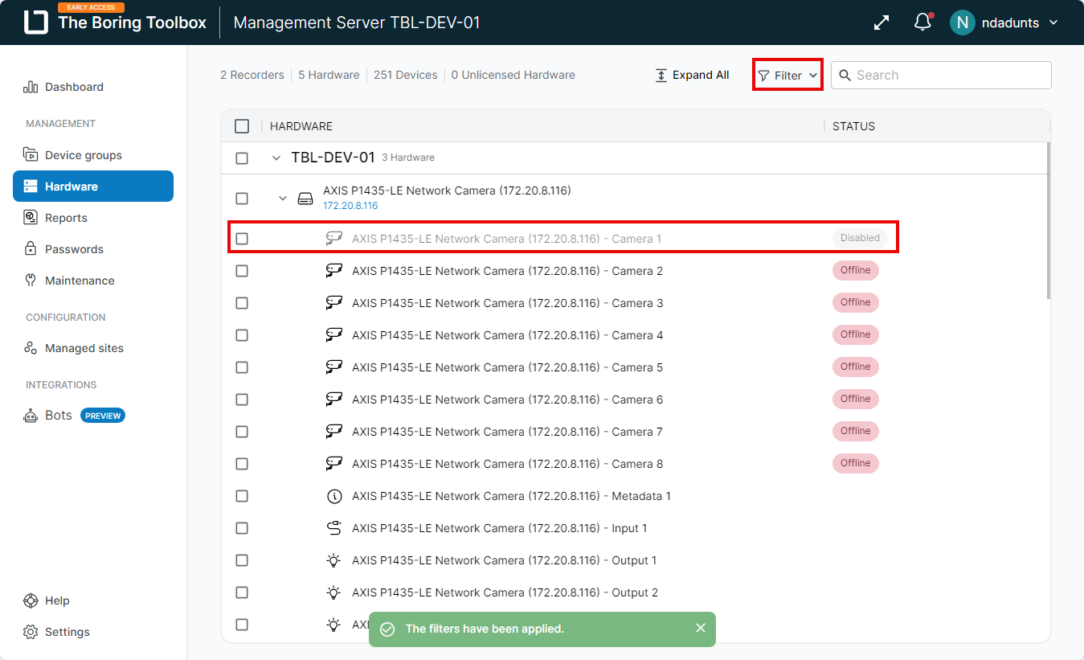1084x660 pixels.
Task: Click the Reports icon in sidebar
Action: click(31, 218)
